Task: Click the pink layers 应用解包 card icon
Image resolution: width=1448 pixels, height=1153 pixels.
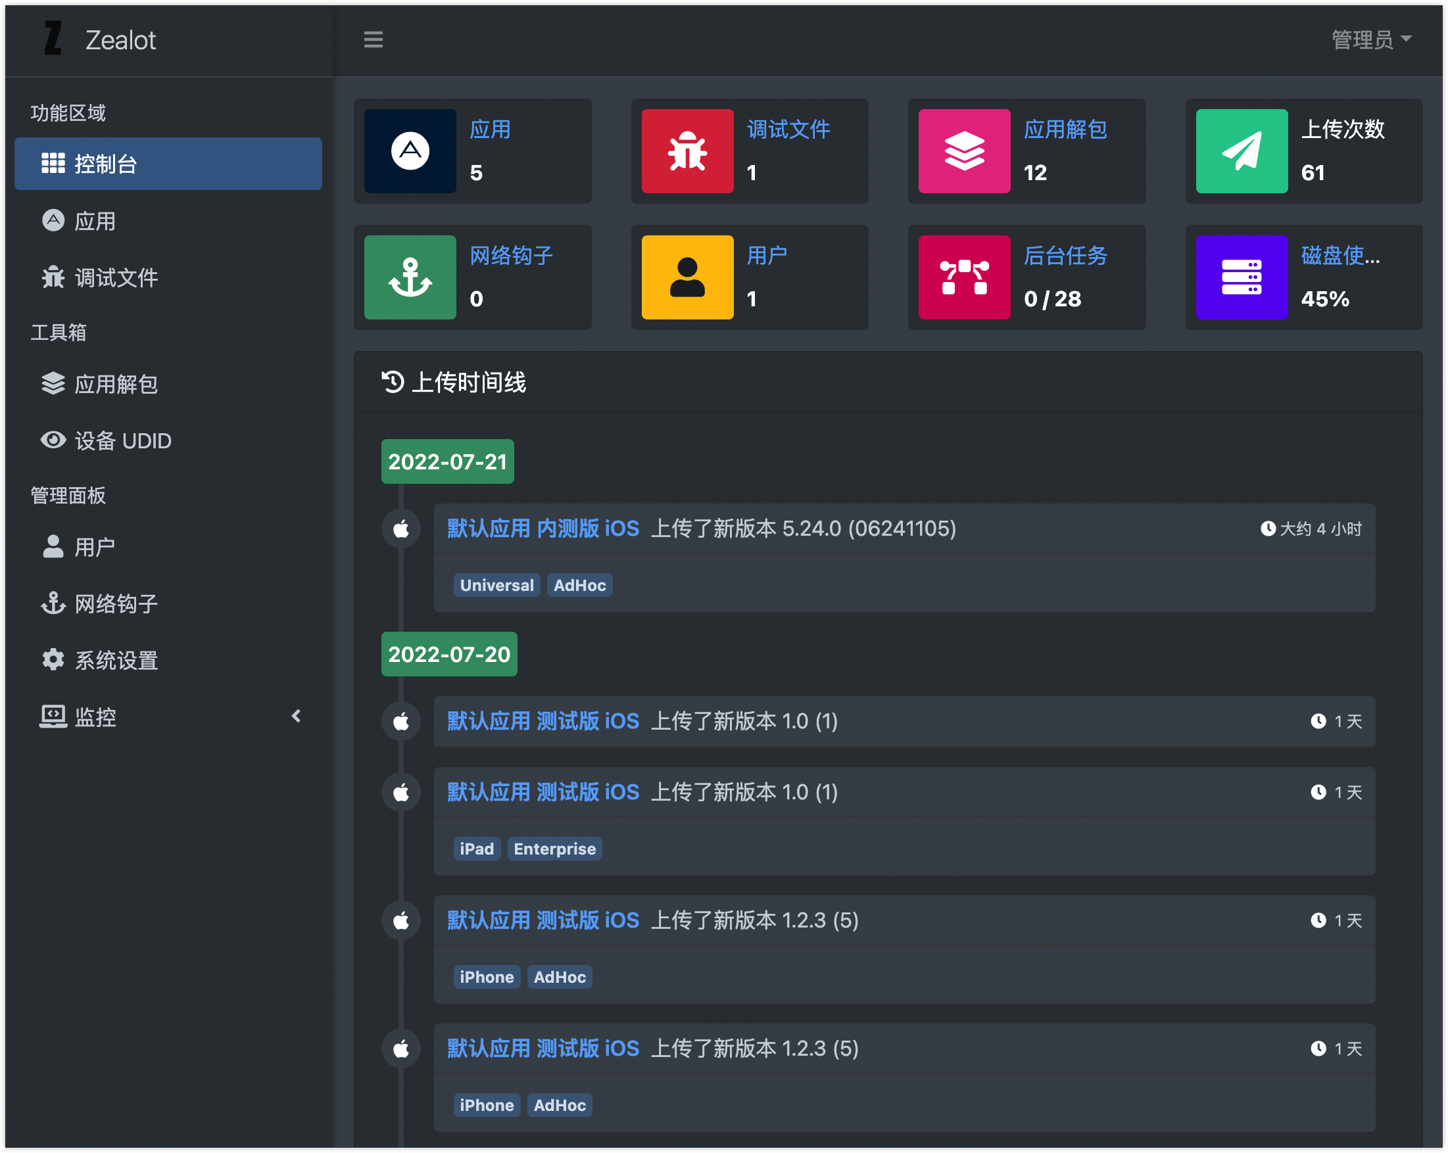Action: click(x=965, y=151)
